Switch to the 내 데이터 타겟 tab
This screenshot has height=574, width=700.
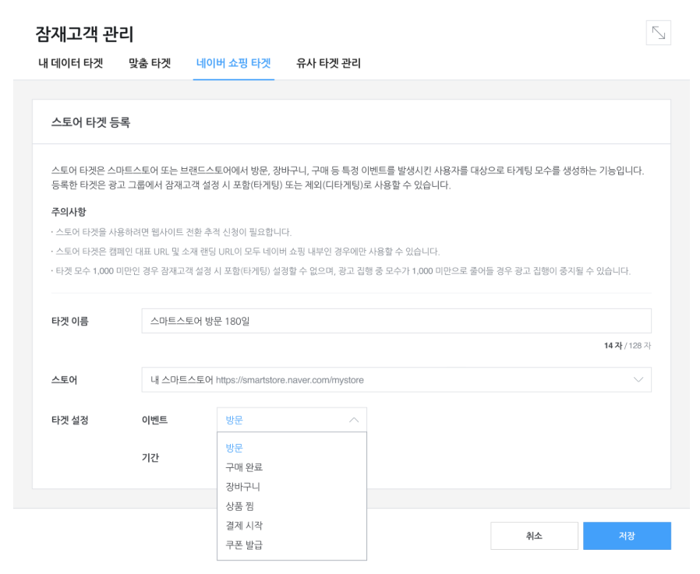pyautogui.click(x=70, y=63)
